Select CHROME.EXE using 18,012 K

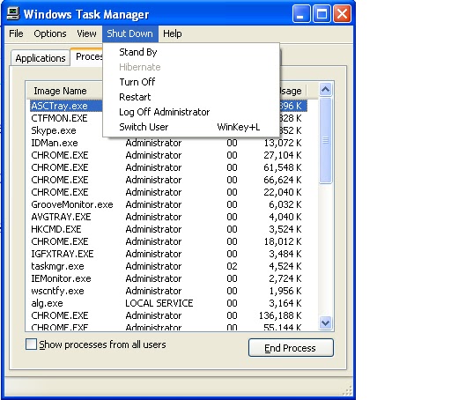[x=168, y=241]
